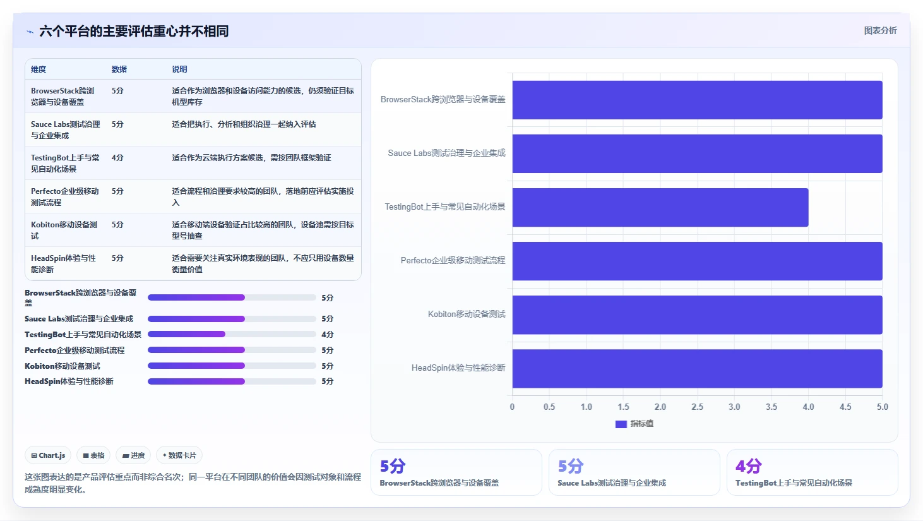Click table cell TestingBot上手与常见自动化场景
The height and width of the screenshot is (521, 923).
[66, 164]
